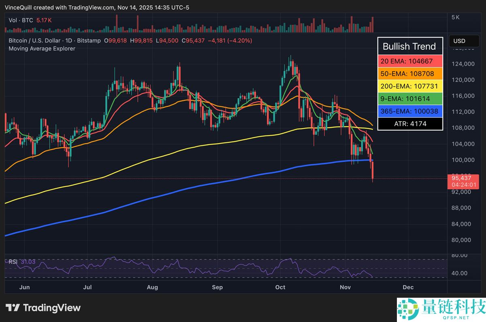Viewport: 486px width, 322px height.
Task: Select the RSI indicator label
Action: tap(12, 262)
